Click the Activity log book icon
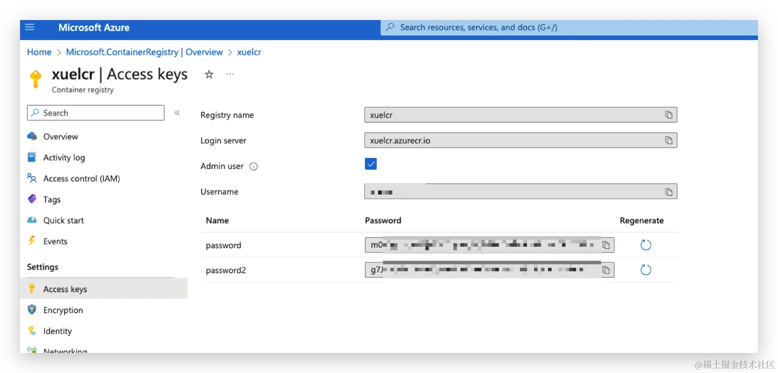 [32, 157]
